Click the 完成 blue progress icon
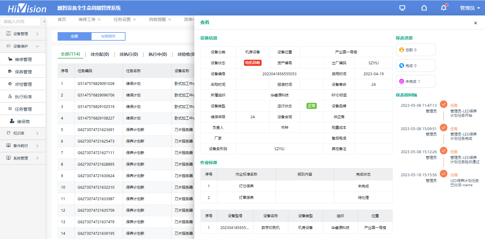The height and width of the screenshot is (239, 485). (402, 66)
